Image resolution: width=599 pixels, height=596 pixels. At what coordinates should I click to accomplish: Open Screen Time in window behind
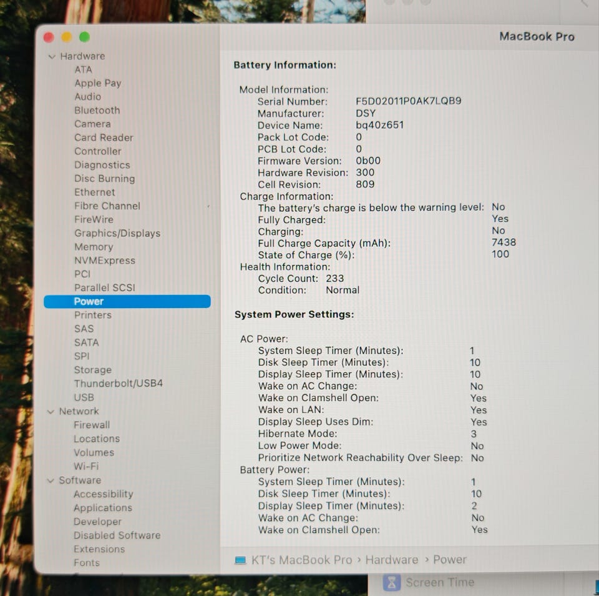coord(440,583)
